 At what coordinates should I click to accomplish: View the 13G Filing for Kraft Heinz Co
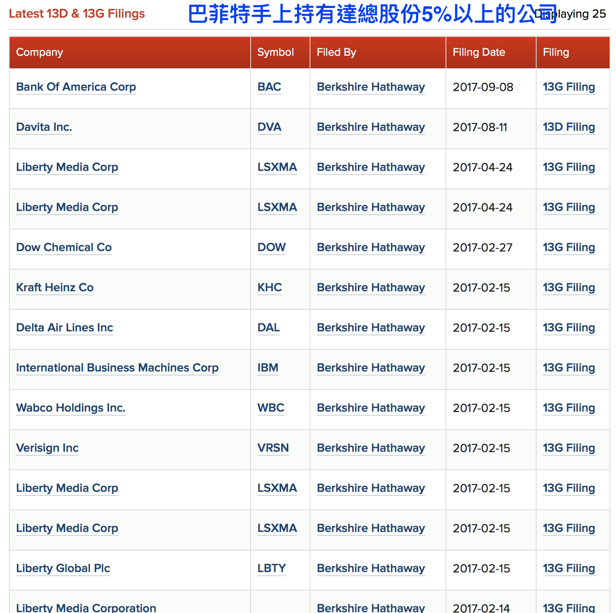pyautogui.click(x=568, y=288)
